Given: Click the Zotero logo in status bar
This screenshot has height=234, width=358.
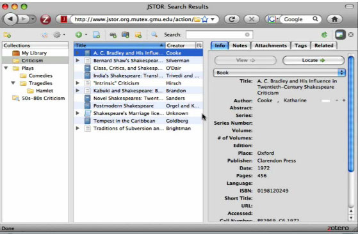Looking at the screenshot, I should [x=338, y=228].
